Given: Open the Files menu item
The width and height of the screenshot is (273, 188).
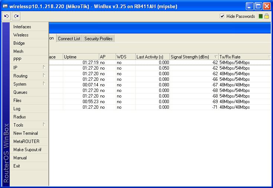Looking at the screenshot, I should point(29,101).
